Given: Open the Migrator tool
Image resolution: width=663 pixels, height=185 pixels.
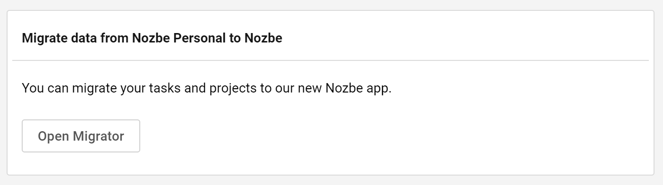Looking at the screenshot, I should tap(81, 136).
